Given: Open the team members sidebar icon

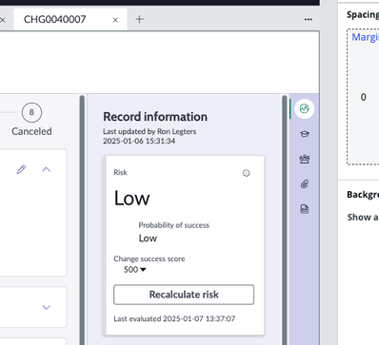Looking at the screenshot, I should 305,159.
